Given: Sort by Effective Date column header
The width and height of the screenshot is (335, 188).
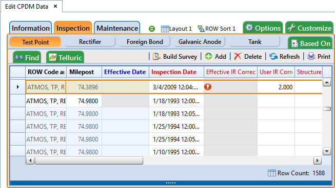Looking at the screenshot, I should tap(125, 72).
